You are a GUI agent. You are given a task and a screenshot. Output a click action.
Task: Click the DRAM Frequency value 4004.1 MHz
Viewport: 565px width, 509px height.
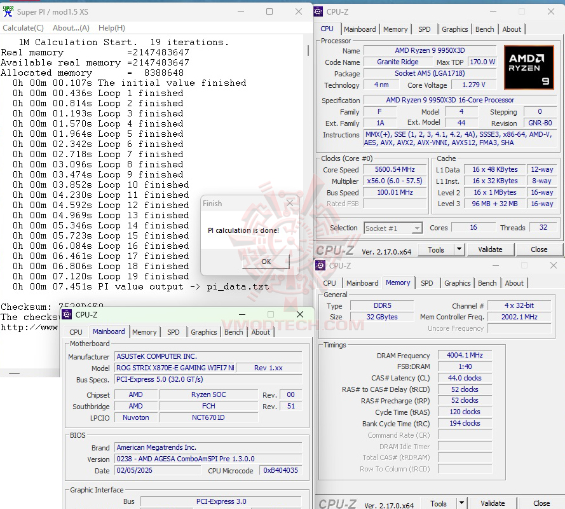[x=465, y=355]
